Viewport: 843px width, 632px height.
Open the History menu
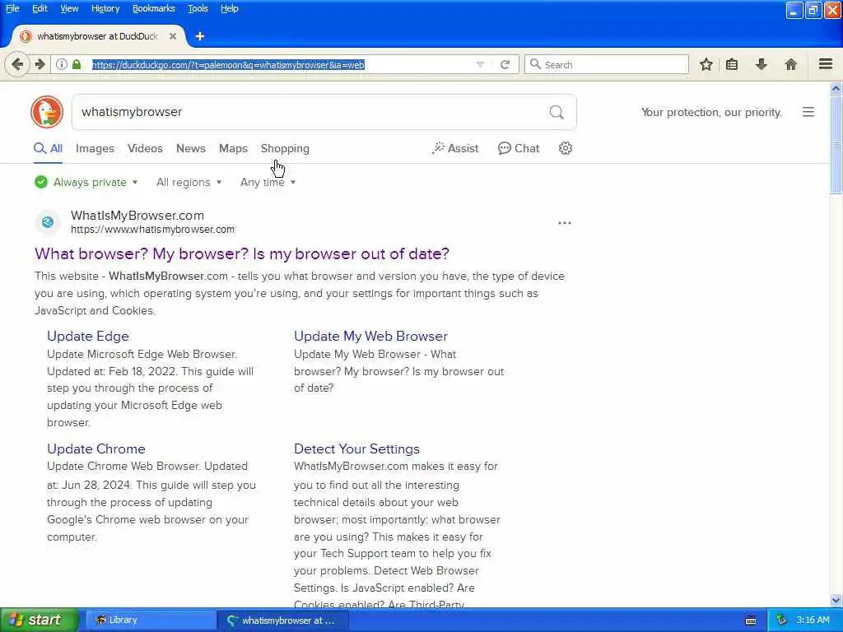click(x=105, y=8)
